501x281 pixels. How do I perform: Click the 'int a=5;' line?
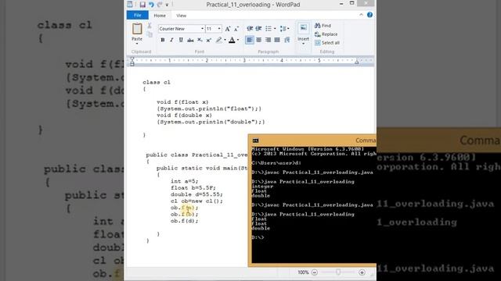(185, 181)
